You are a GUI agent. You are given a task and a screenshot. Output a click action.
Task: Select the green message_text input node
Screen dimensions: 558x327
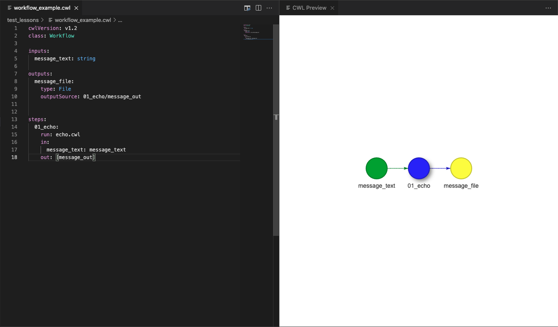pos(377,168)
